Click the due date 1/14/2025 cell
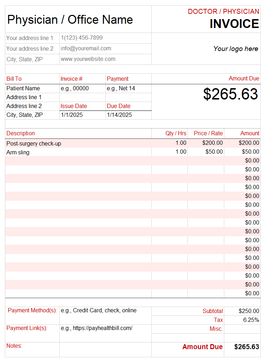The width and height of the screenshot is (266, 364). pyautogui.click(x=120, y=115)
